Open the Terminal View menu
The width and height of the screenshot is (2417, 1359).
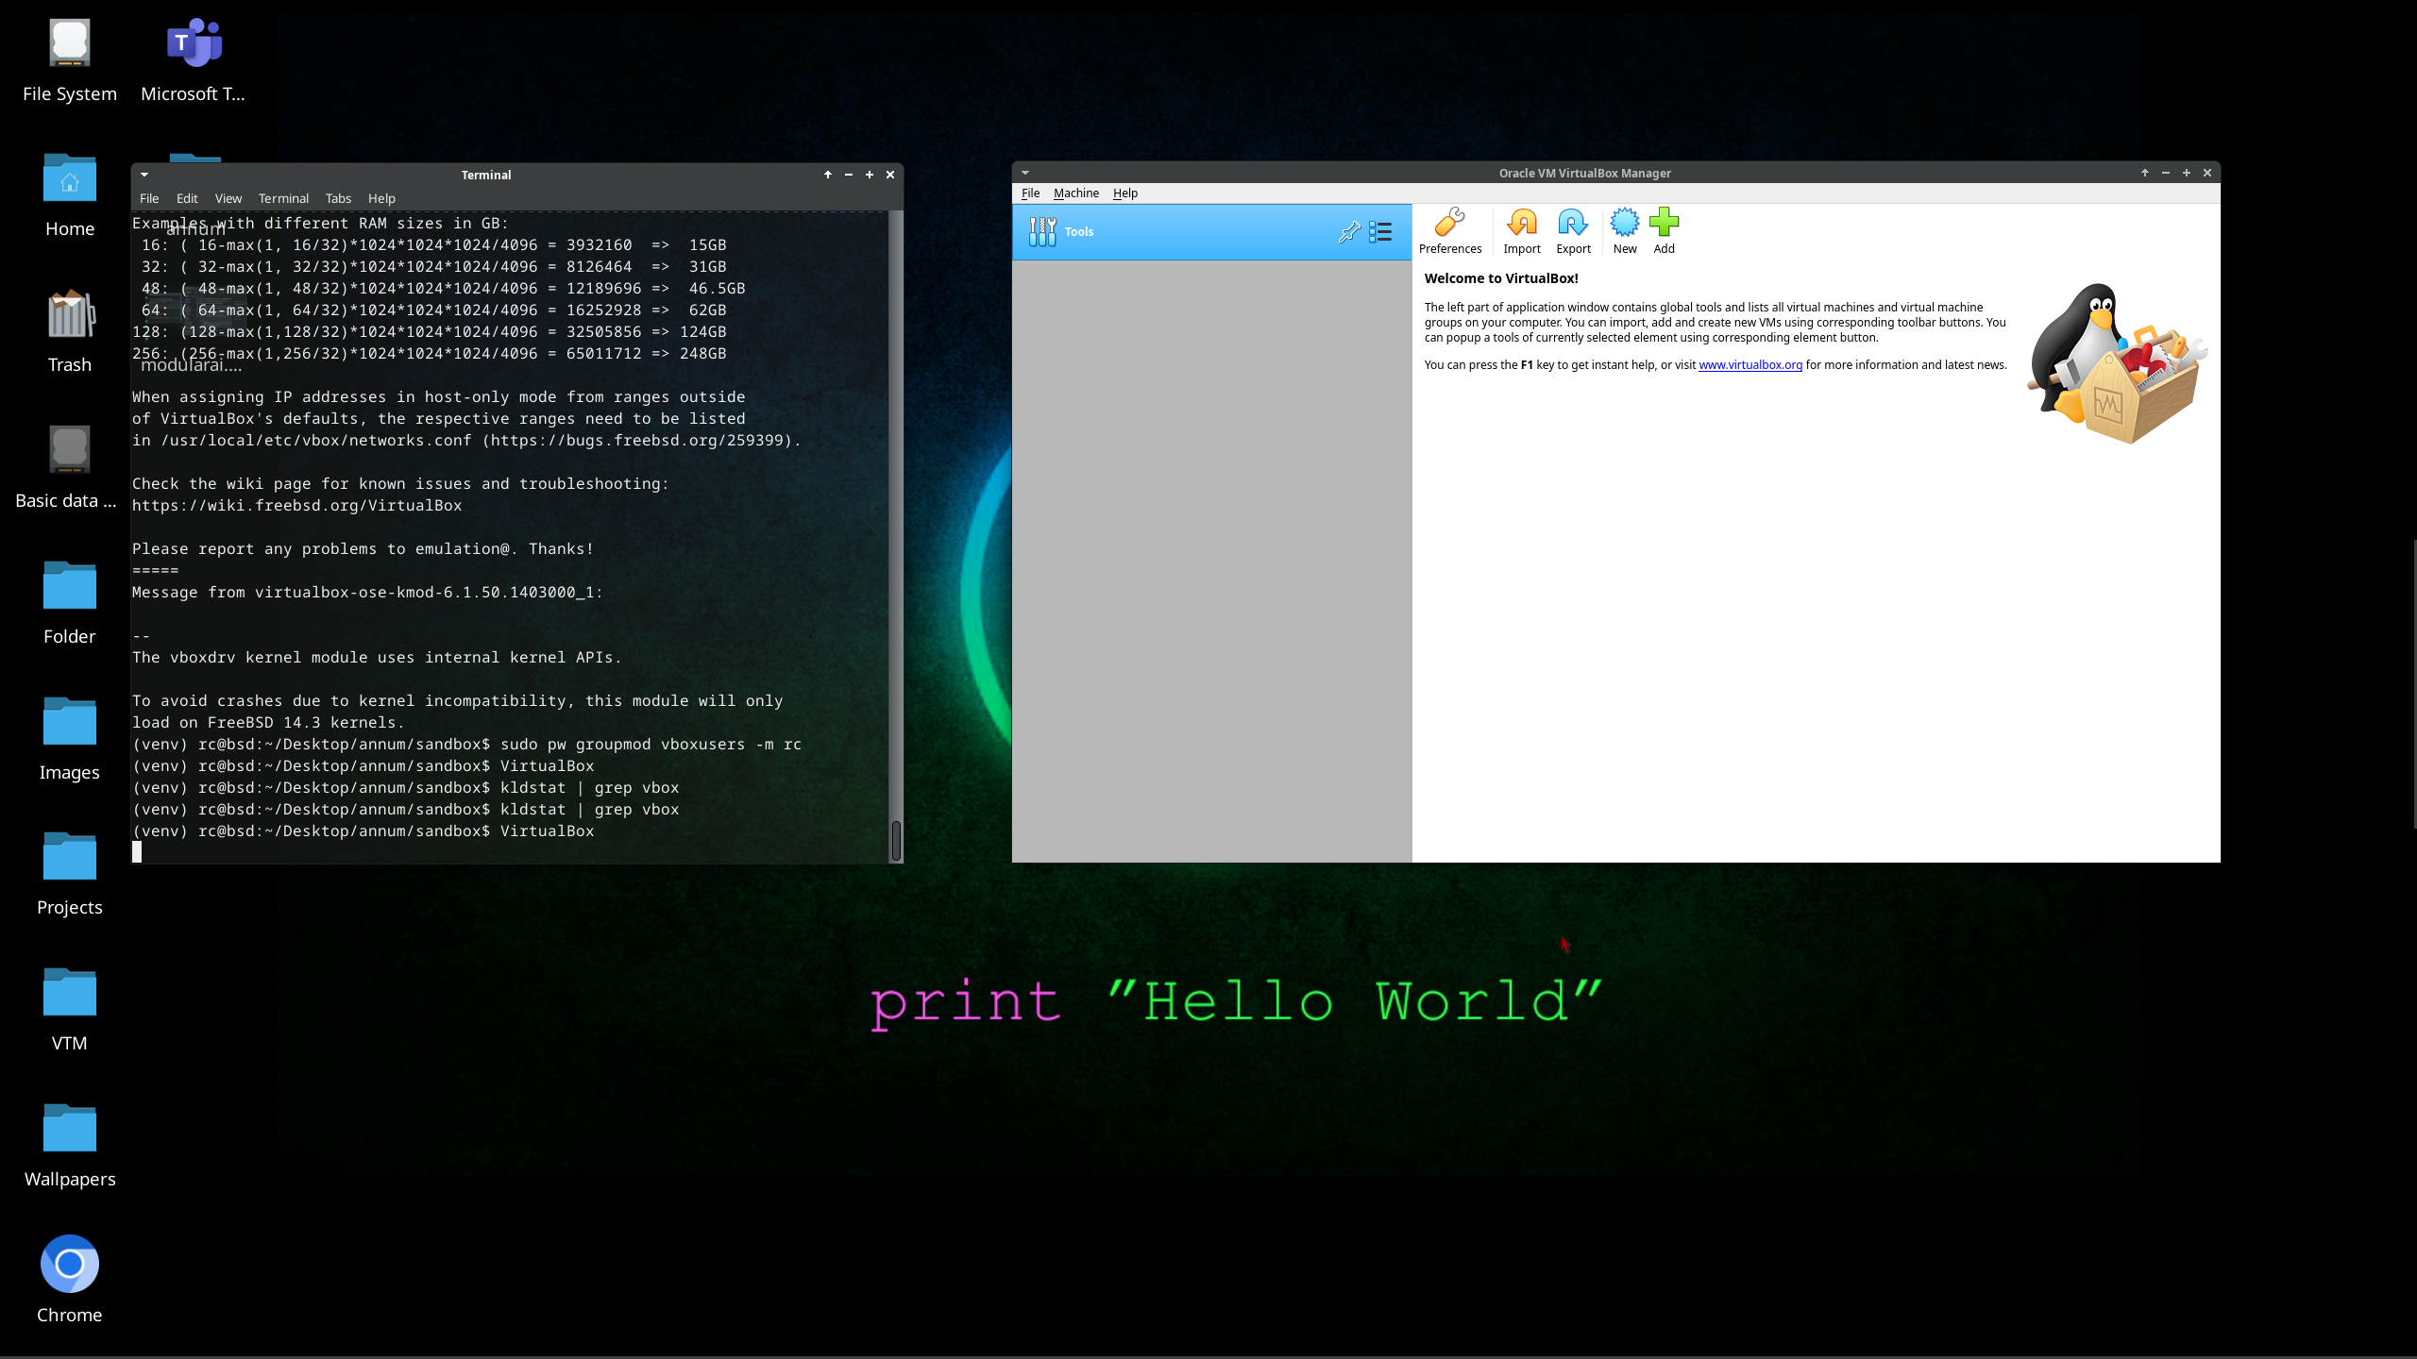228,199
